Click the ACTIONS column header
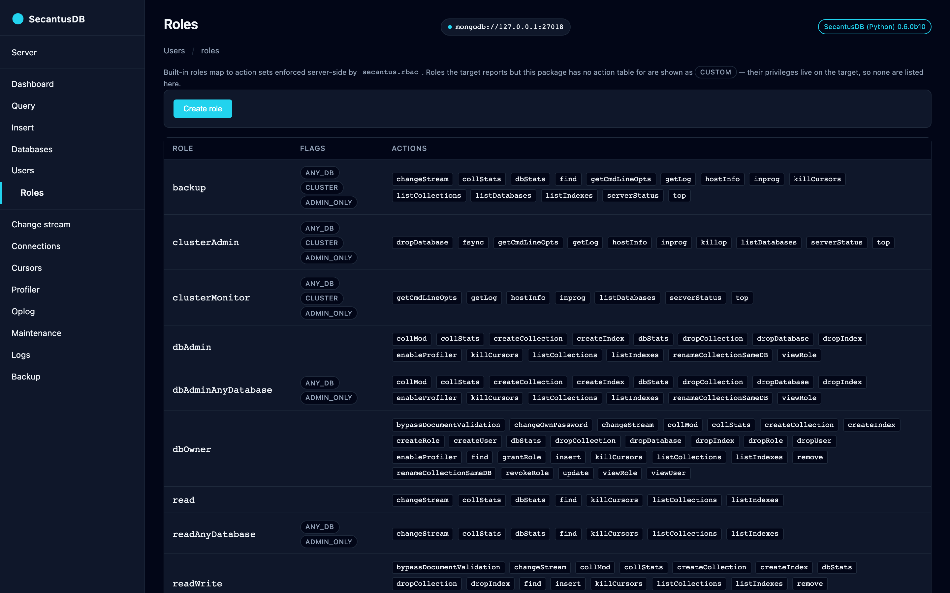This screenshot has width=950, height=593. tap(409, 148)
